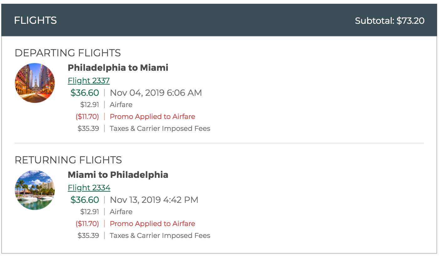The height and width of the screenshot is (258, 439).
Task: Click the Subtotal: $73.20 text
Action: 390,21
